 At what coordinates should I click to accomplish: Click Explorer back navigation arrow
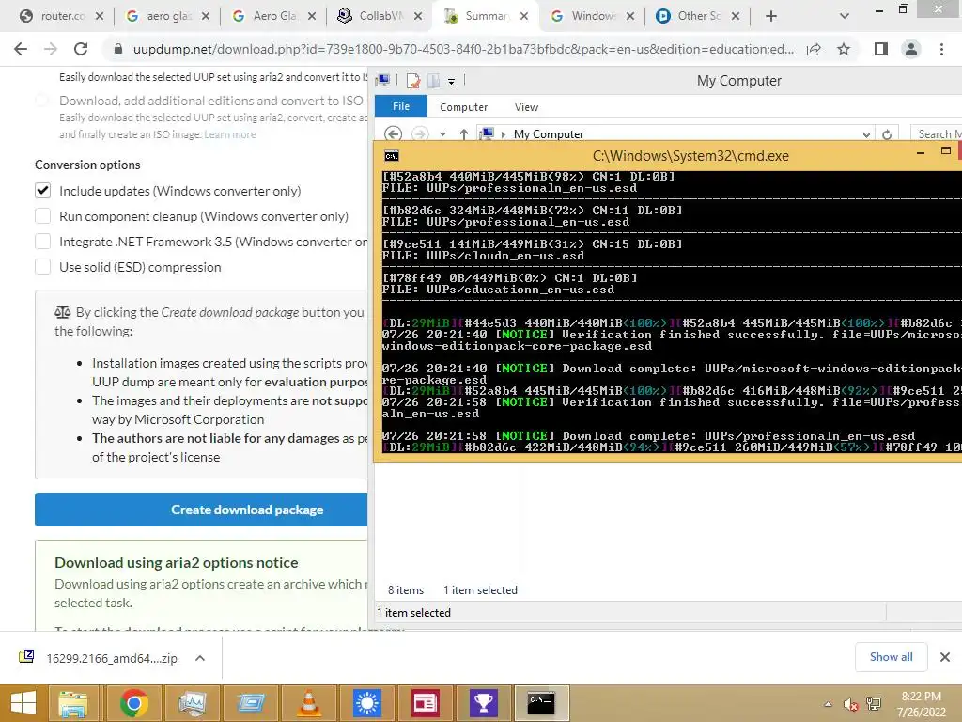click(393, 133)
